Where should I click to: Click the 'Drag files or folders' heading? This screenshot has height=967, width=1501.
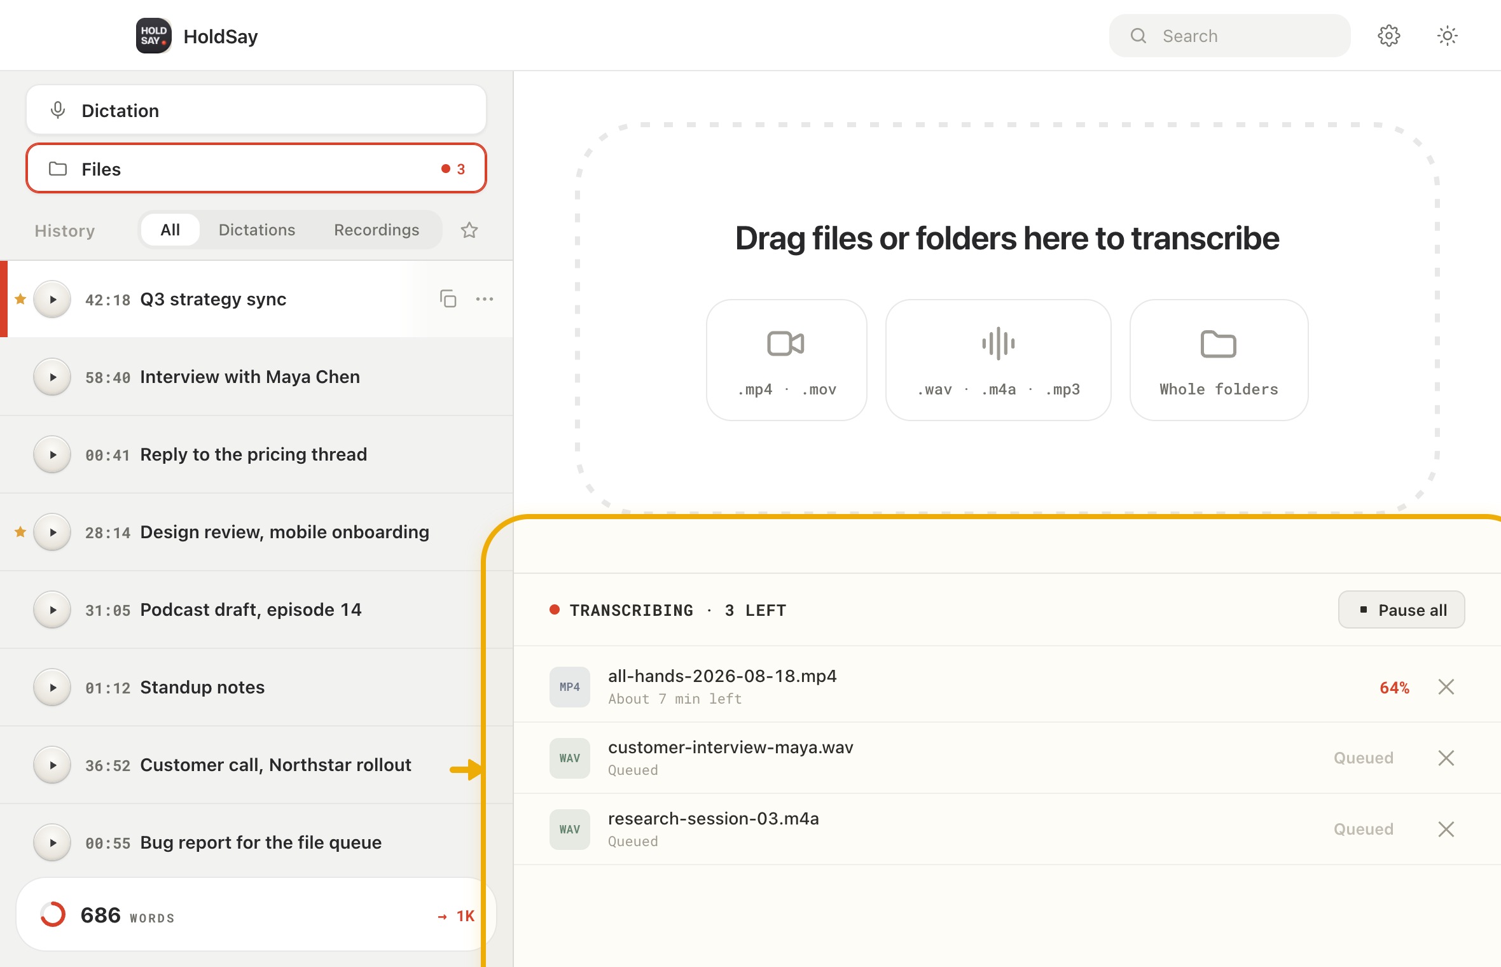[1007, 239]
